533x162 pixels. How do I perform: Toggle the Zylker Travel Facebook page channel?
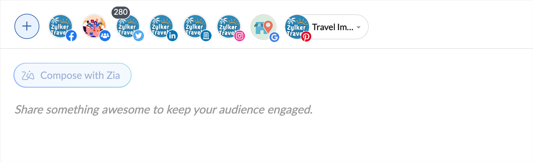coord(60,26)
